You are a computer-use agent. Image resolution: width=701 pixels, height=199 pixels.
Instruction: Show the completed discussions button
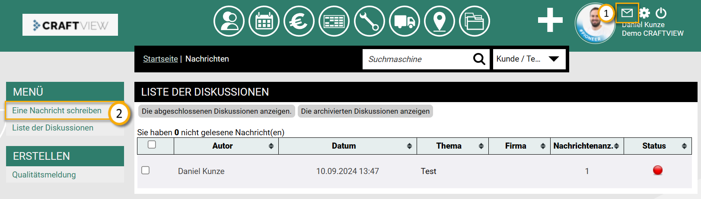click(x=217, y=111)
